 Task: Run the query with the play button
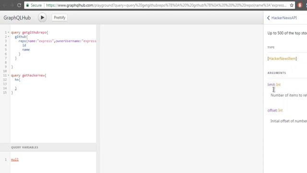(x=42, y=18)
